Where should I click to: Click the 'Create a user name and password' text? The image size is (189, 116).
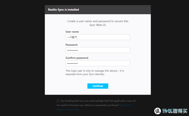coord(98,21)
